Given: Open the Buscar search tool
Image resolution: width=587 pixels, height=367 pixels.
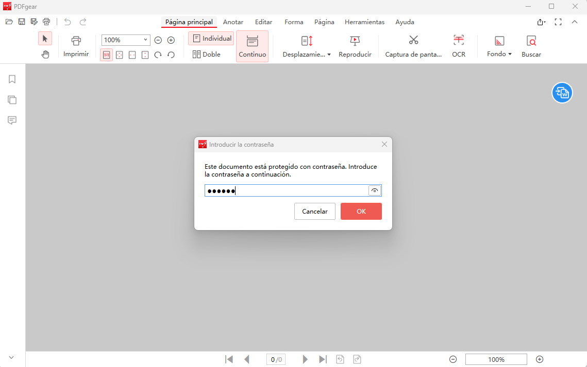Looking at the screenshot, I should coord(531,45).
